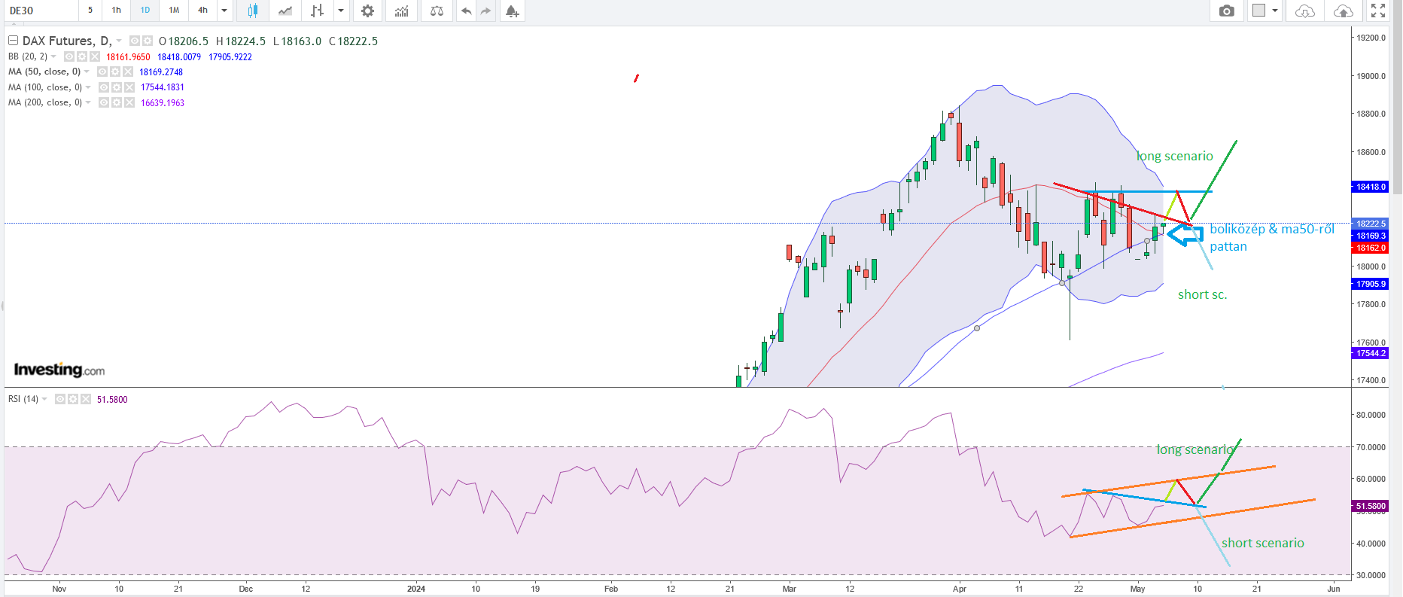Hide the RSI (14) indicator

coord(60,399)
